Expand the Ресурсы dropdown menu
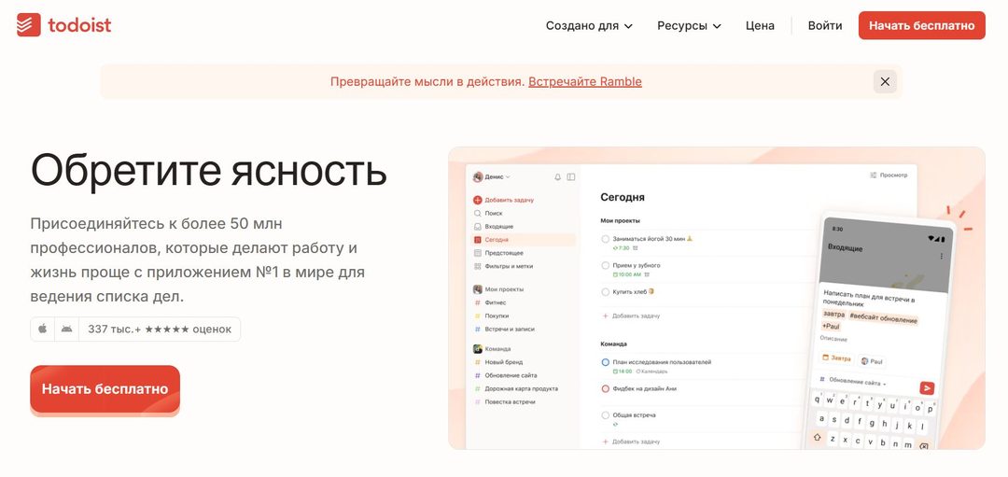Image resolution: width=1008 pixels, height=477 pixels. pos(689,26)
